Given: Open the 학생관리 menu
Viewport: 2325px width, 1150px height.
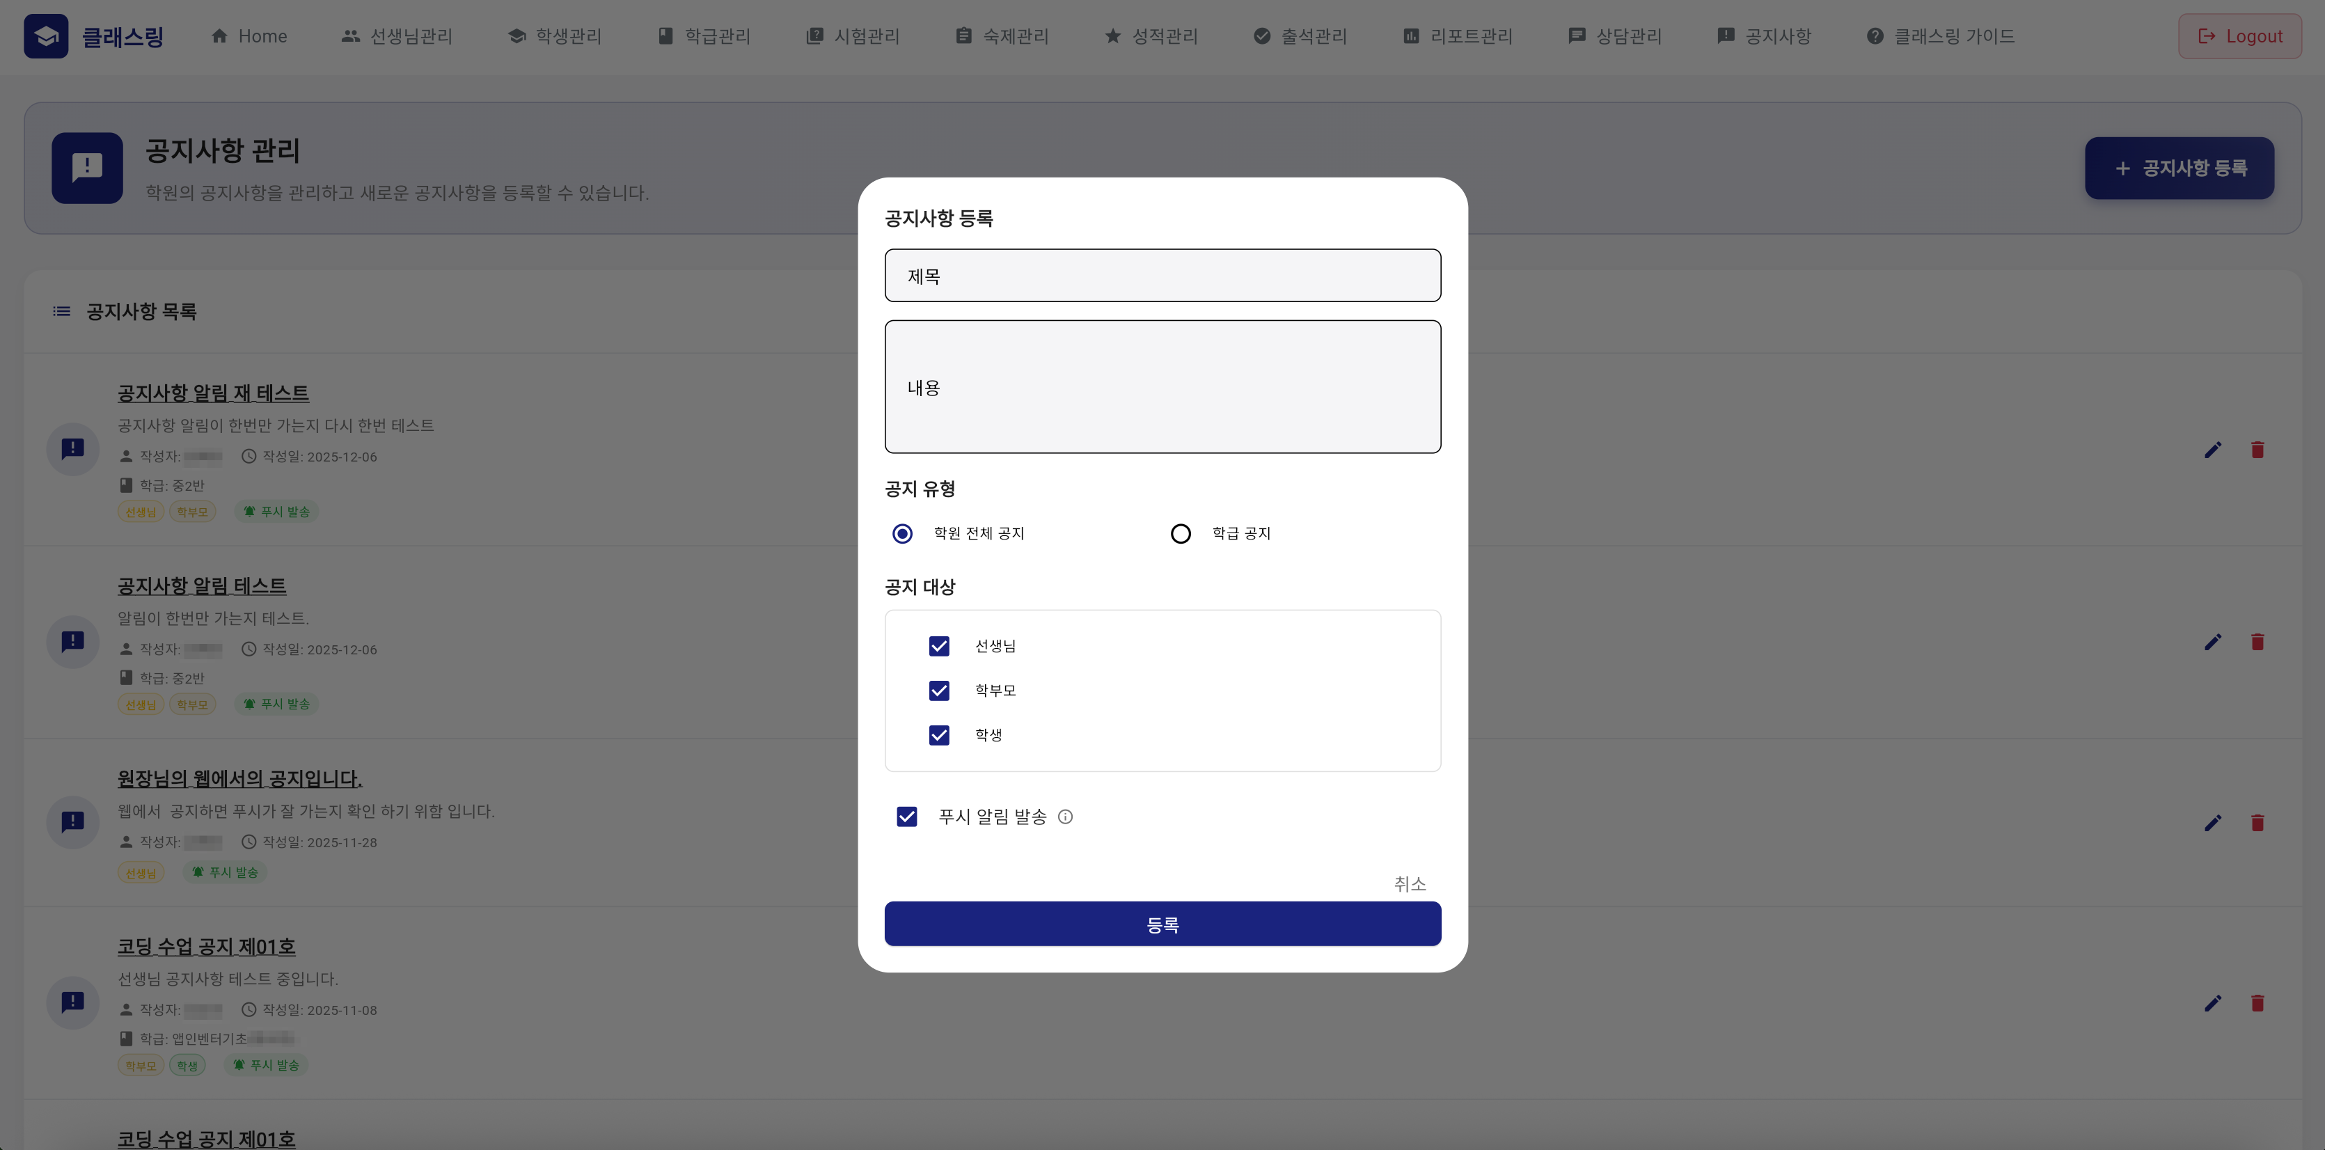Looking at the screenshot, I should 554,36.
